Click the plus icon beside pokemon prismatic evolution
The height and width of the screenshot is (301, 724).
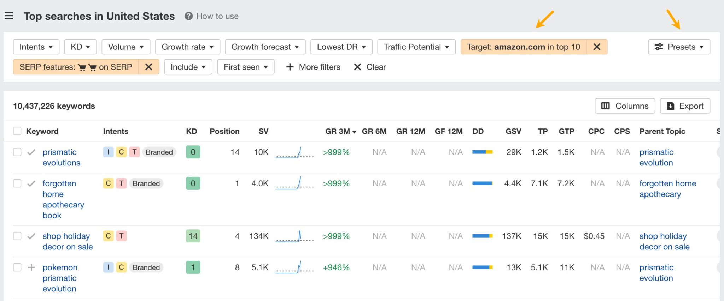coord(31,267)
